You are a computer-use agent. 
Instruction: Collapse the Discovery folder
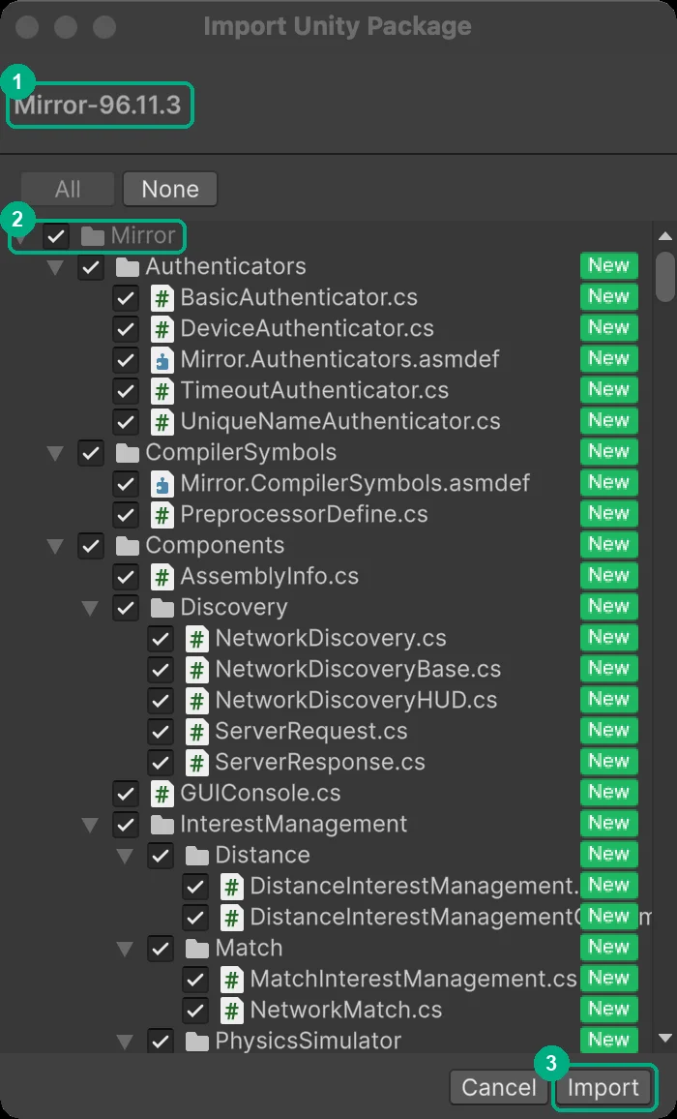pos(91,609)
